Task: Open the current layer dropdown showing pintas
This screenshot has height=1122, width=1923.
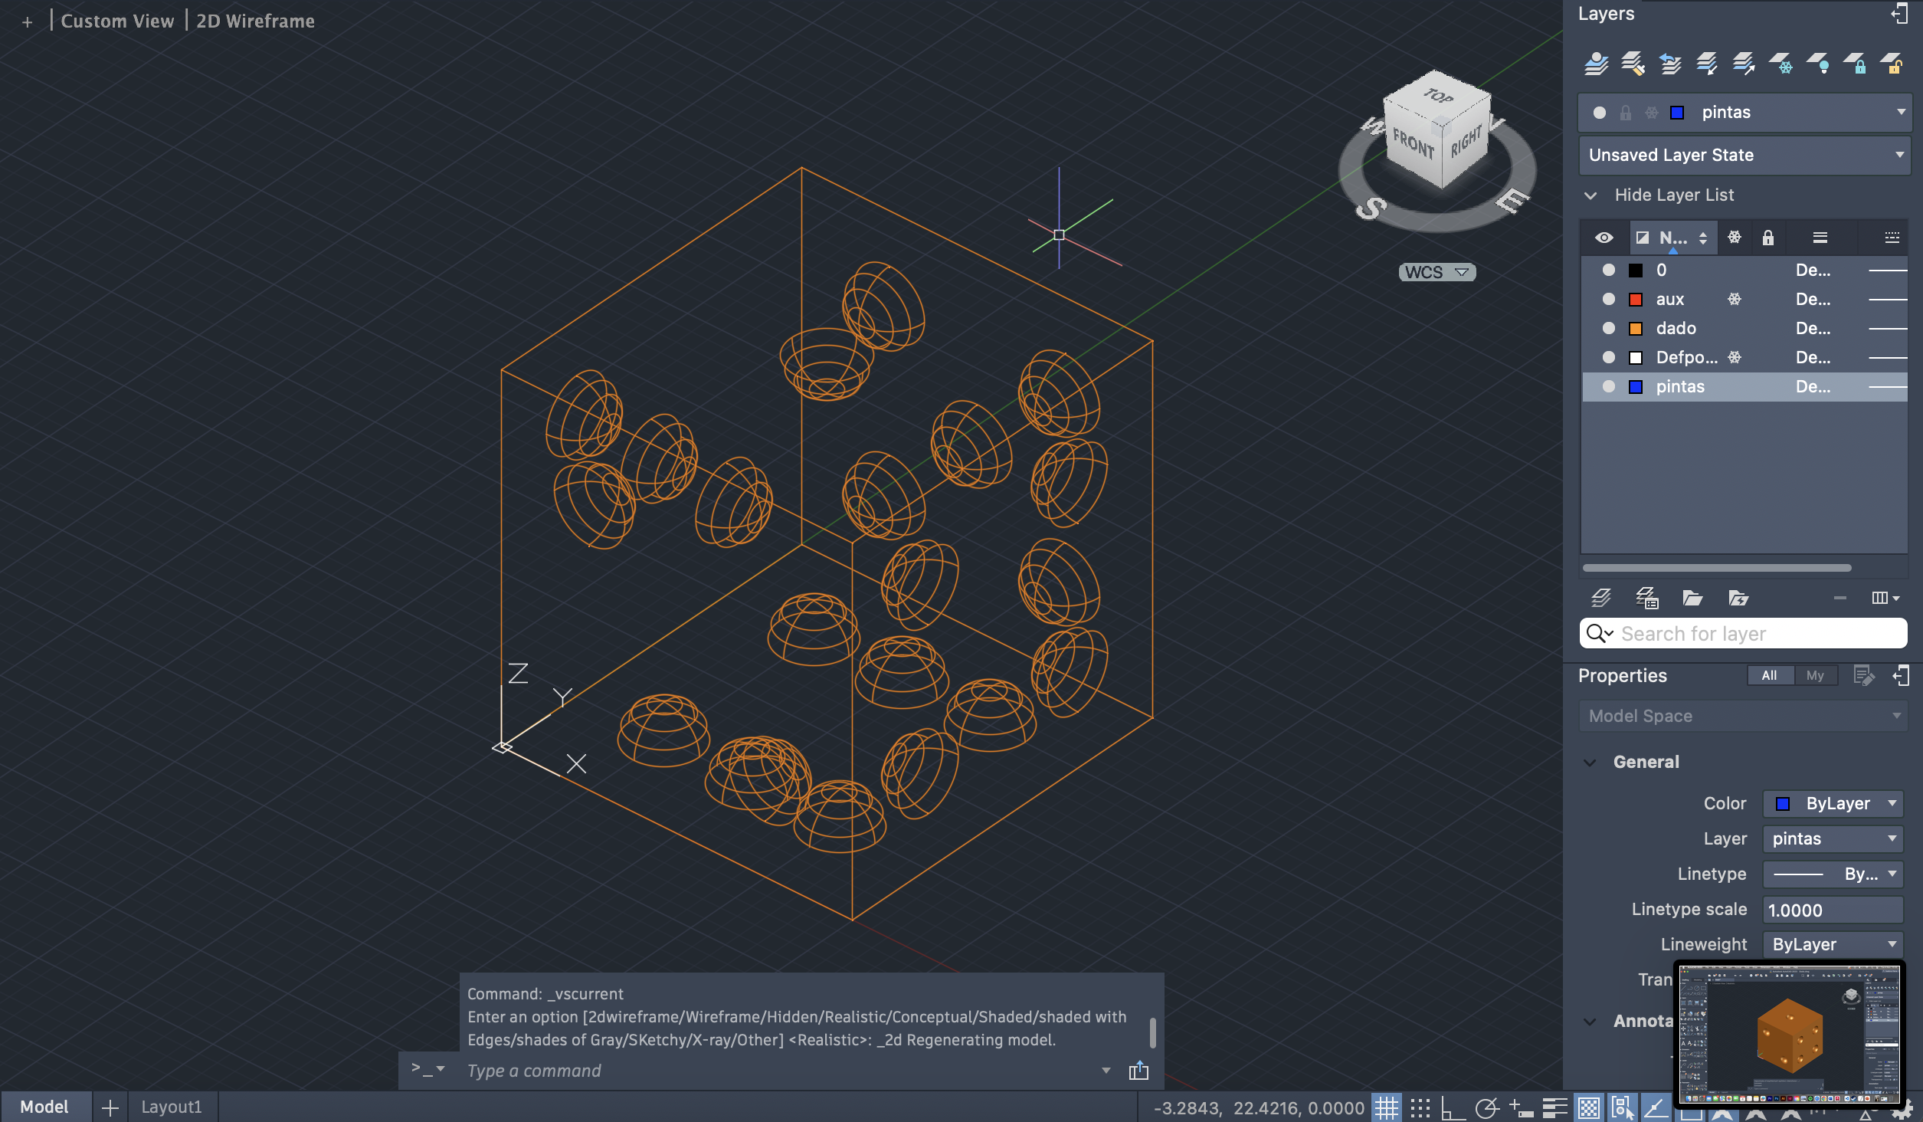Action: pos(1900,113)
